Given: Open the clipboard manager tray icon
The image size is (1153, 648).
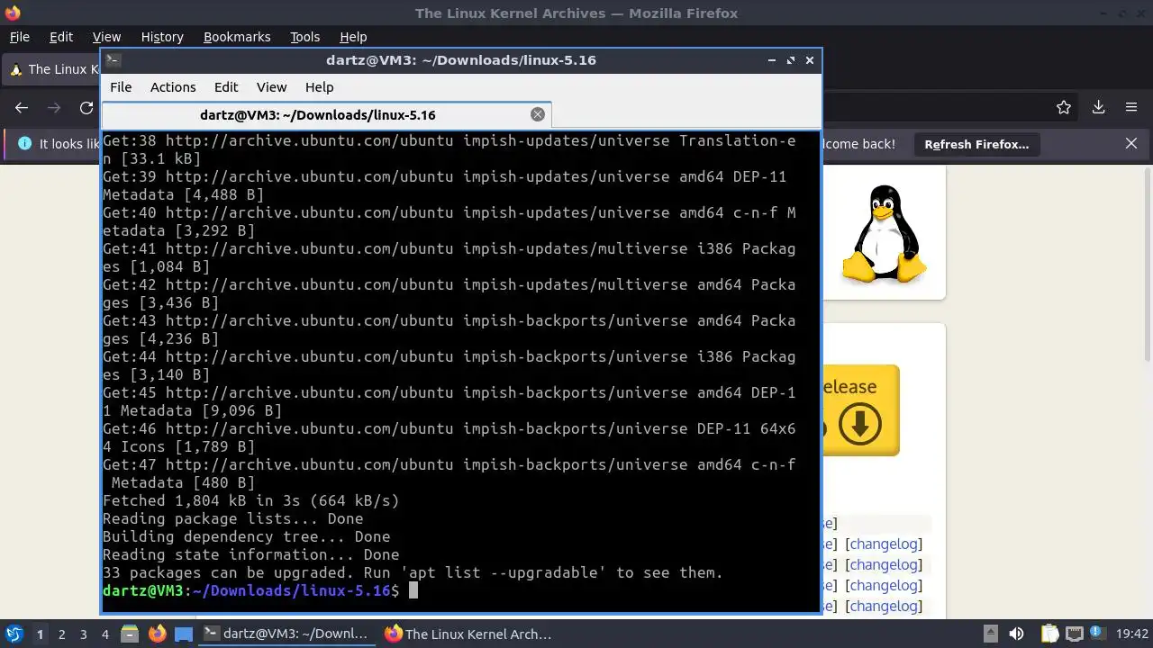Looking at the screenshot, I should [1049, 634].
